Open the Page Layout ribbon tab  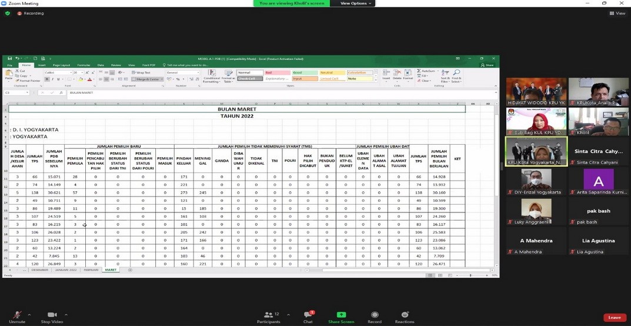[61, 65]
